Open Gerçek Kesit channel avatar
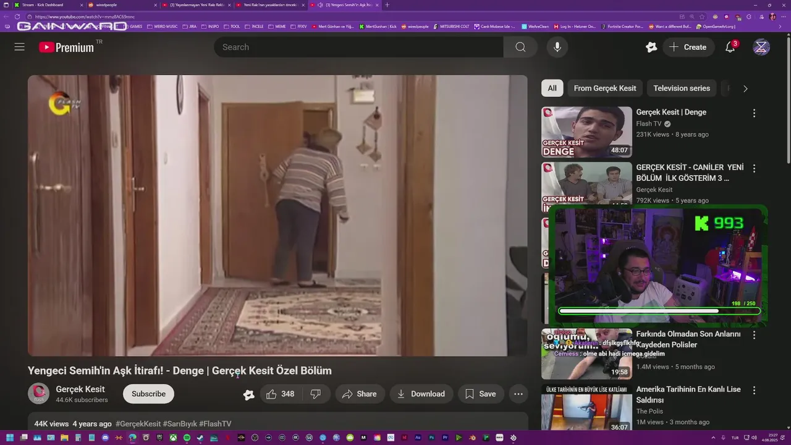The image size is (791, 445). pos(38,394)
